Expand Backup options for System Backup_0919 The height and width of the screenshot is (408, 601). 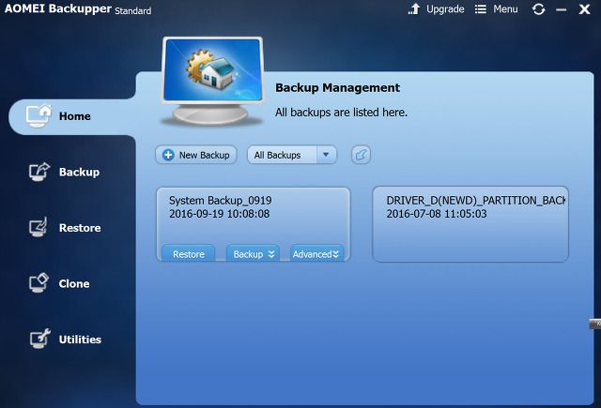coord(253,254)
